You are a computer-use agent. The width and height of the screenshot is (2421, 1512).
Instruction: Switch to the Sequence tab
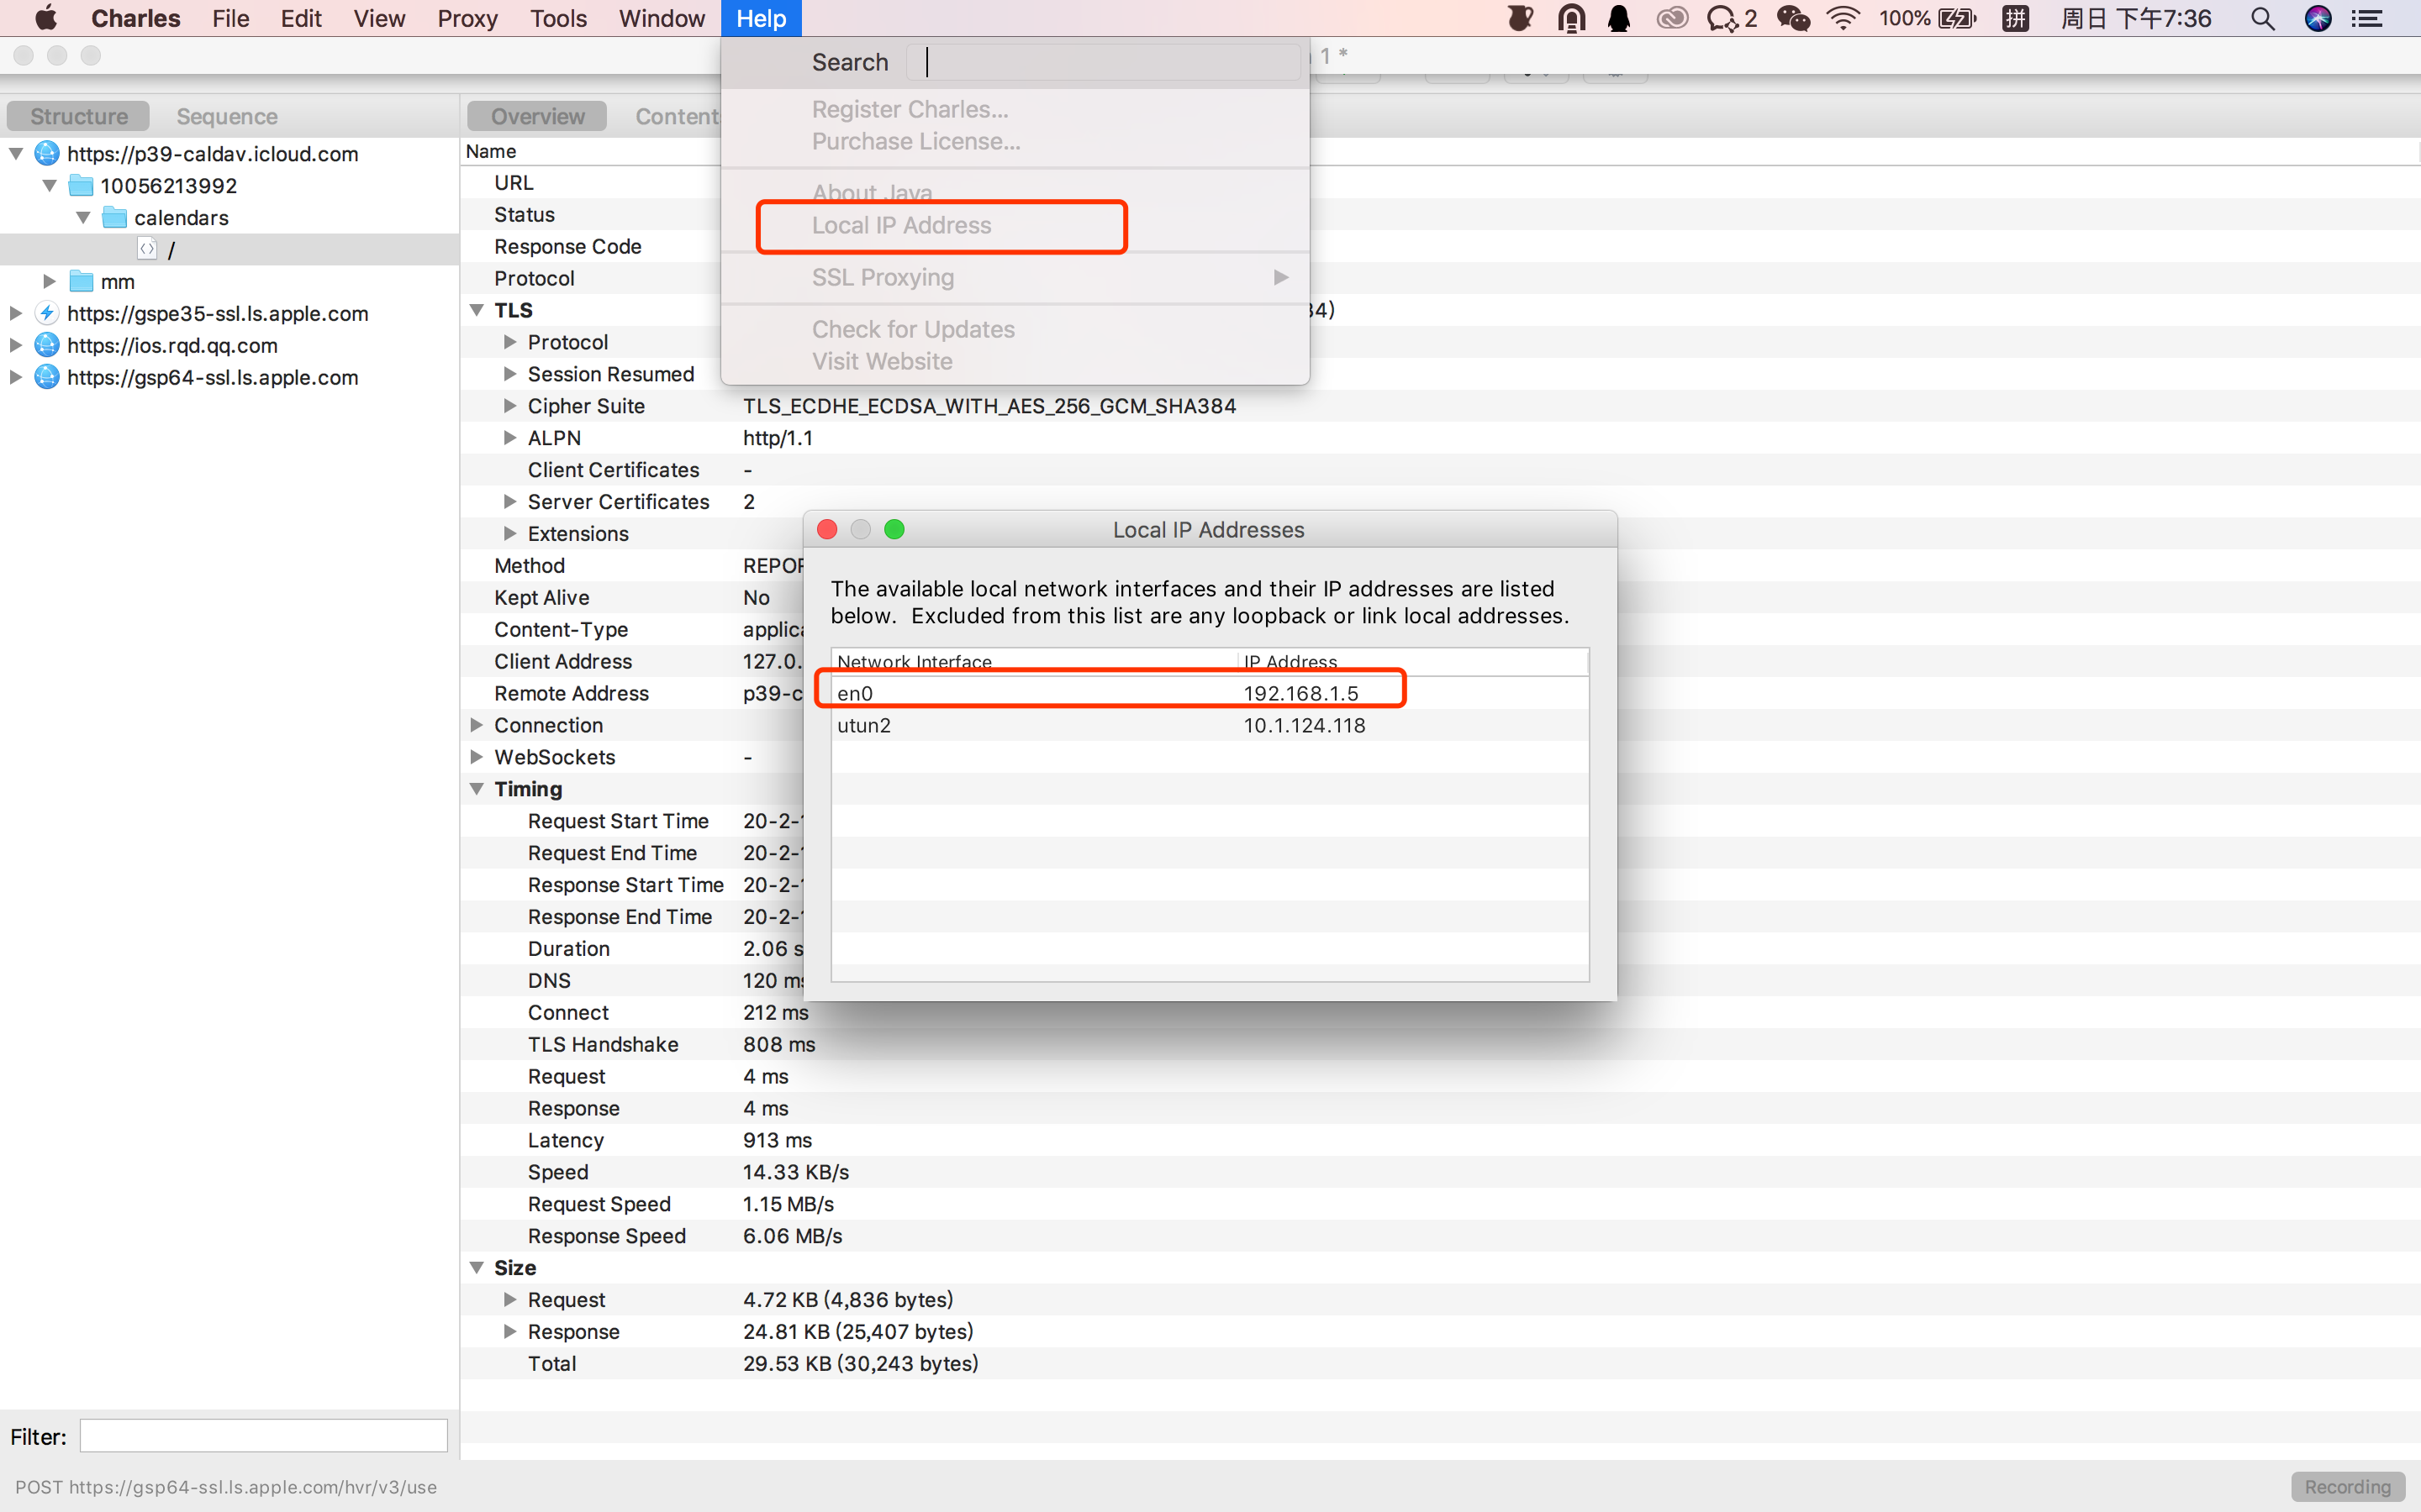point(227,116)
